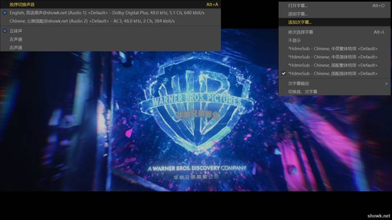Choose 左声道 left channel
The image size is (392, 220).
(x=110, y=39)
